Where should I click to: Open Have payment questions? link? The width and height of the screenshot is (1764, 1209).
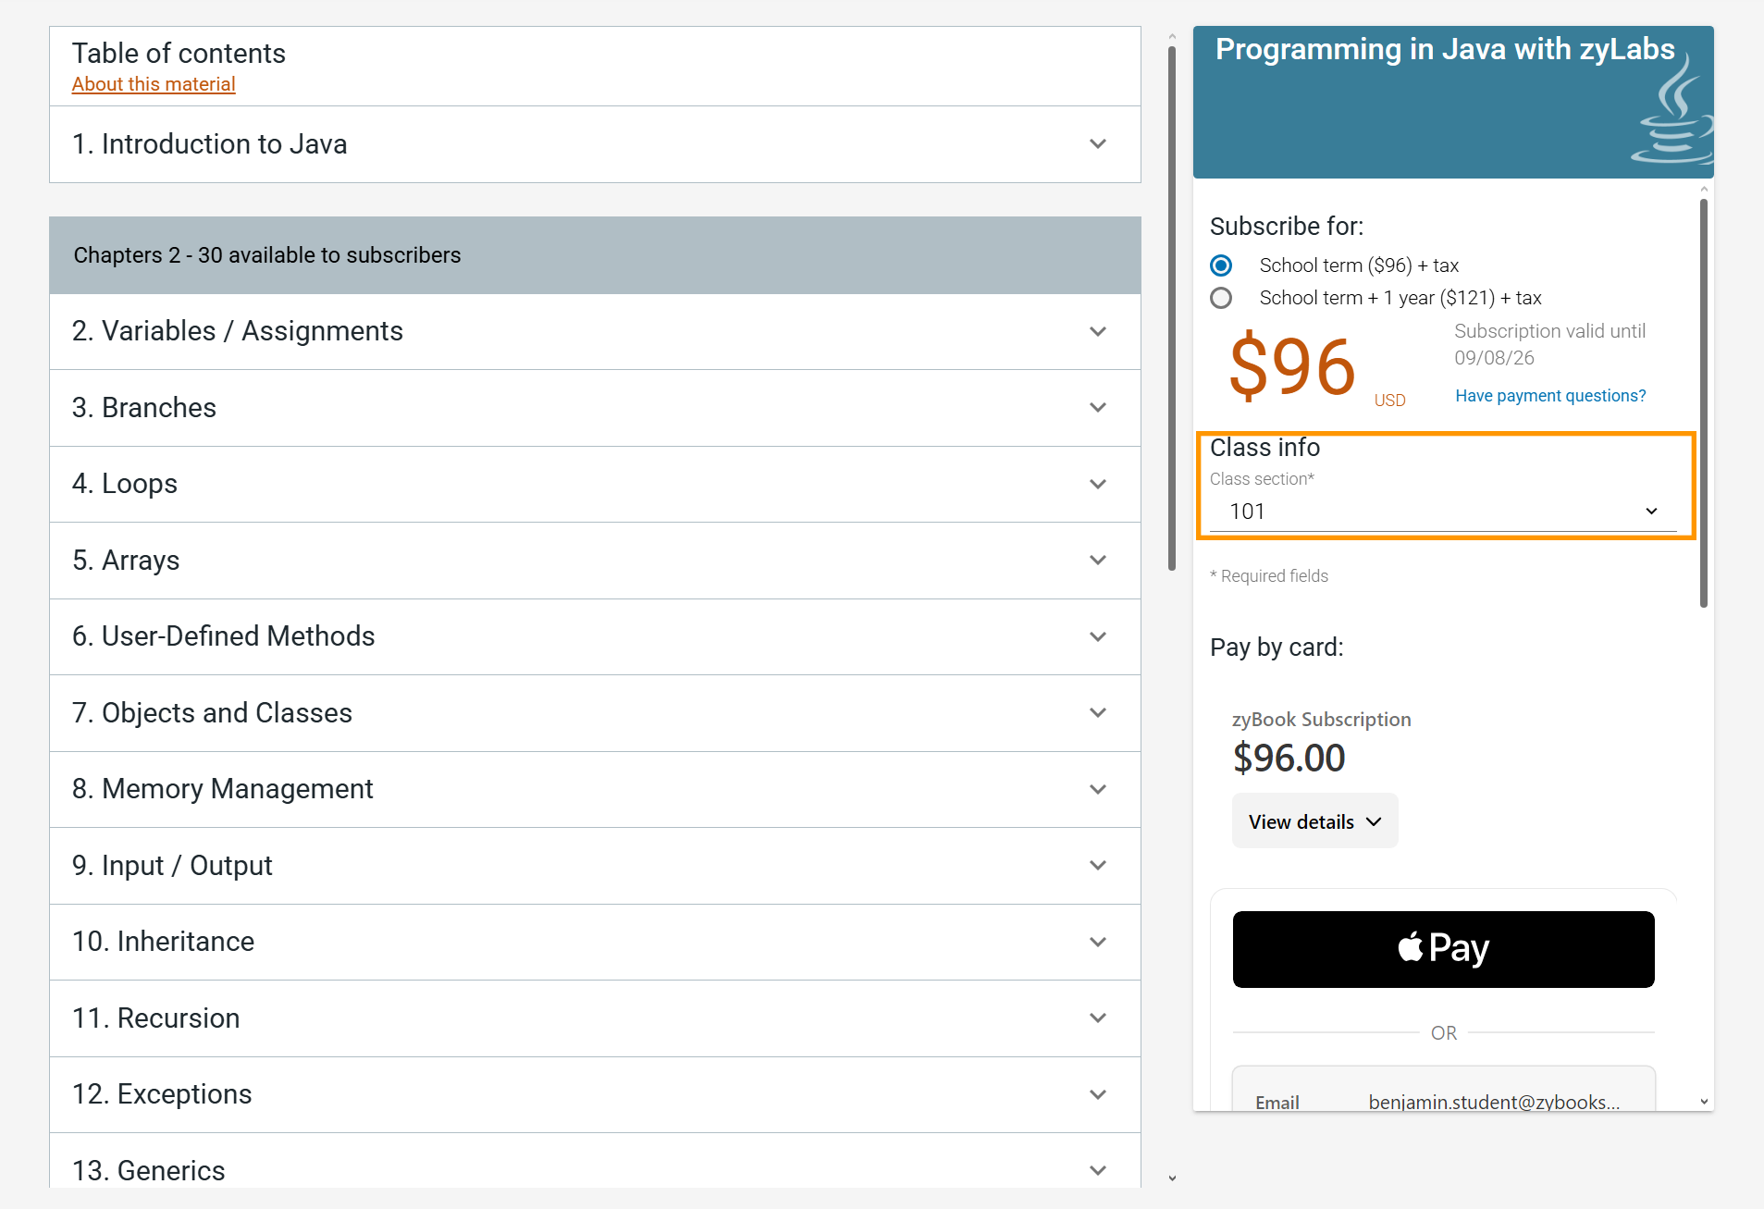click(1550, 396)
